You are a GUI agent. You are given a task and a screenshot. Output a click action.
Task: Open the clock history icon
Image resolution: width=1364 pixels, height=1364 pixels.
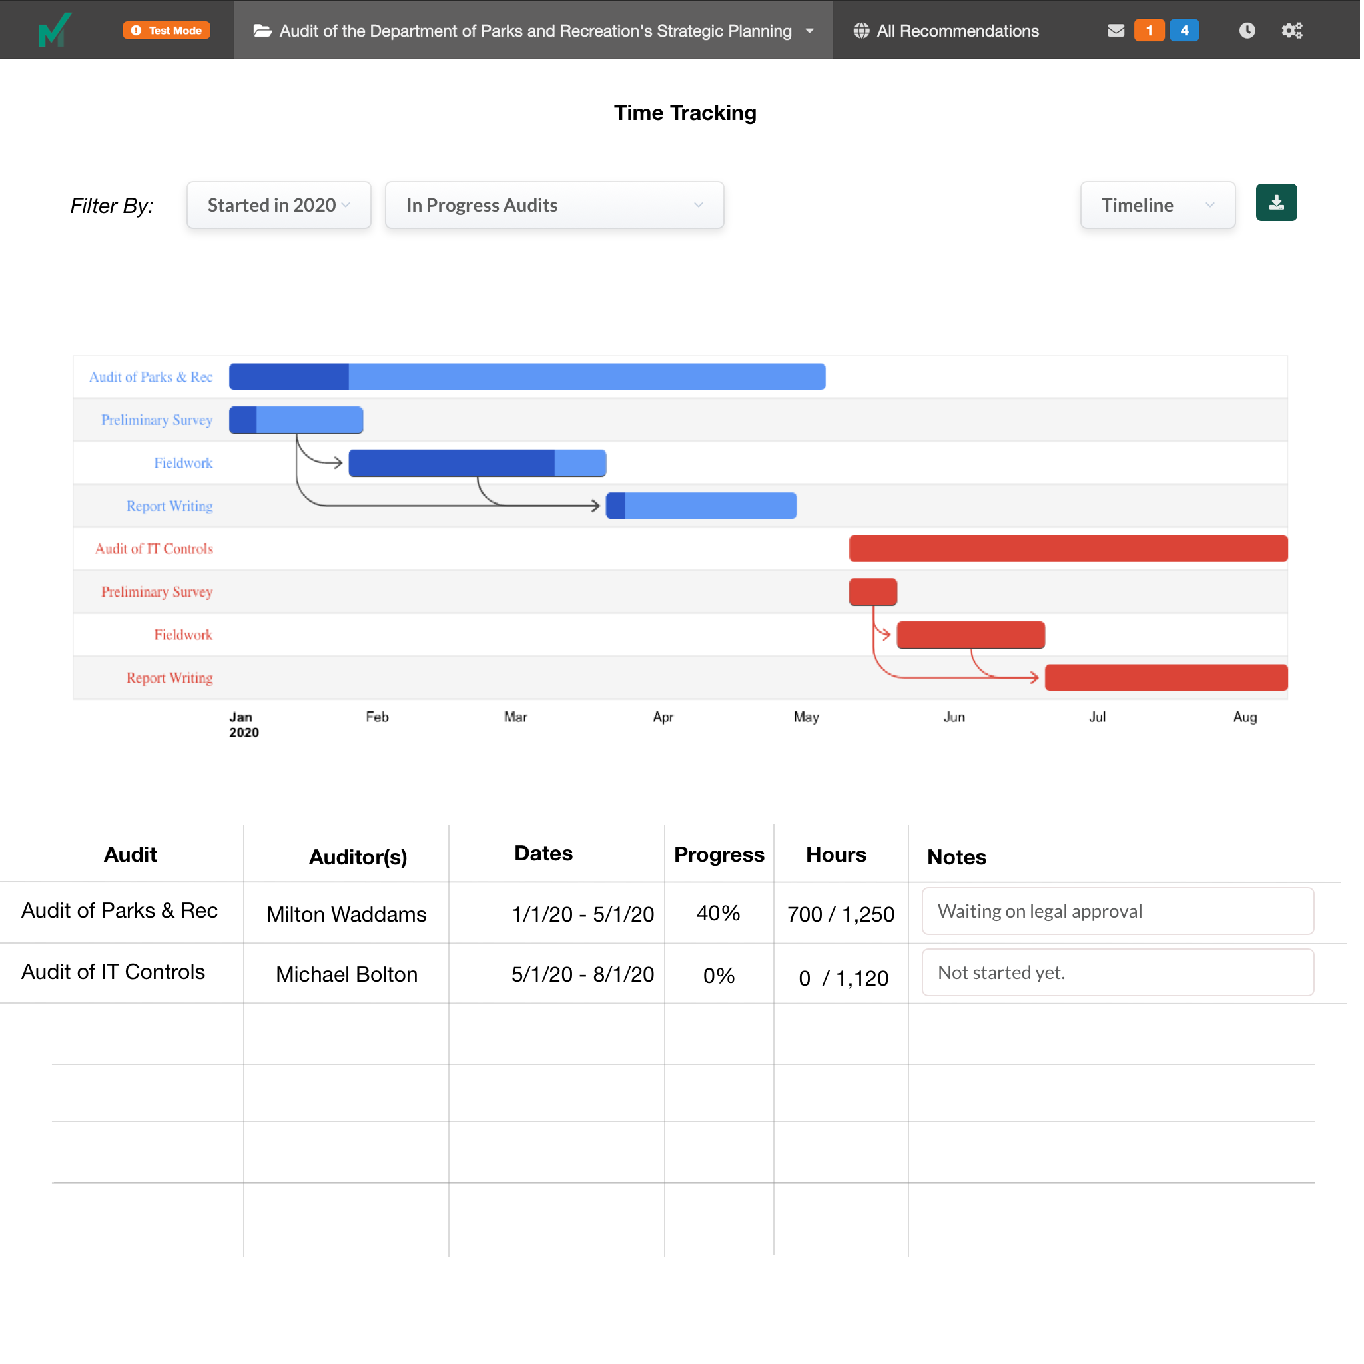(x=1247, y=31)
